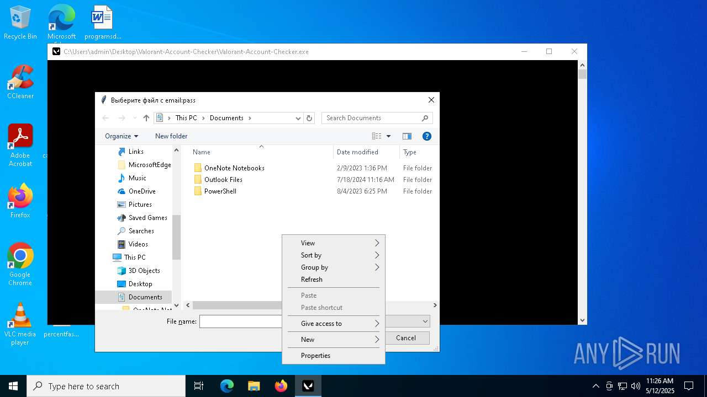The width and height of the screenshot is (707, 397).
Task: Open Google Chrome desktop shortcut
Action: tap(20, 265)
